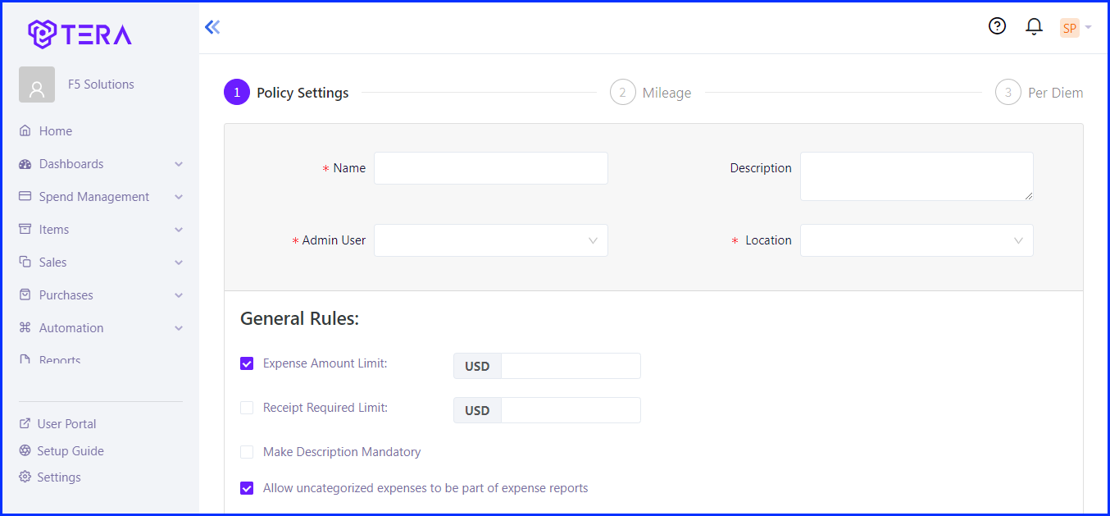Open the SP user avatar menu

pos(1069,28)
